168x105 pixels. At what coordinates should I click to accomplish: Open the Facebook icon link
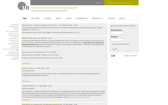point(114,56)
